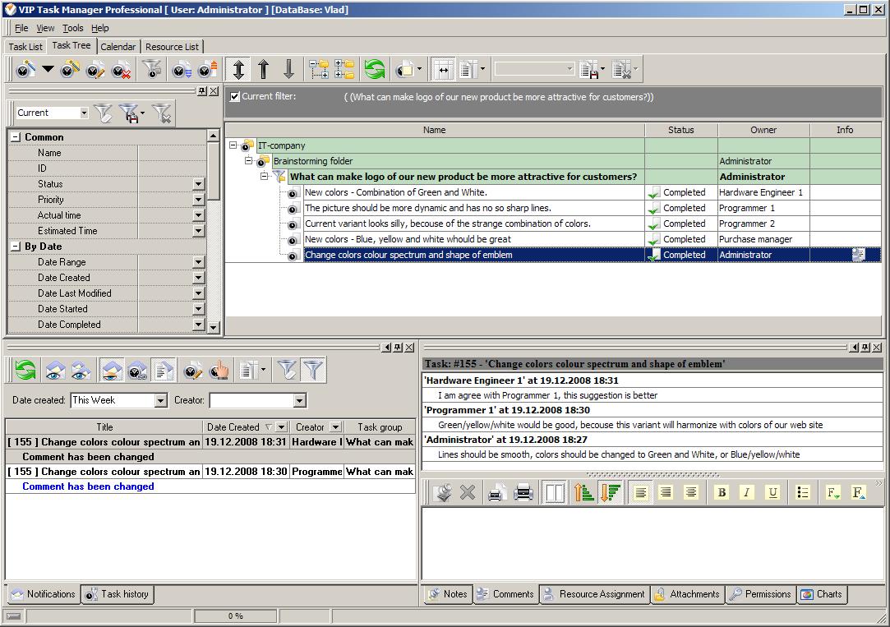Viewport: 890px width, 627px height.
Task: Click the Underline formatting button
Action: pyautogui.click(x=772, y=492)
